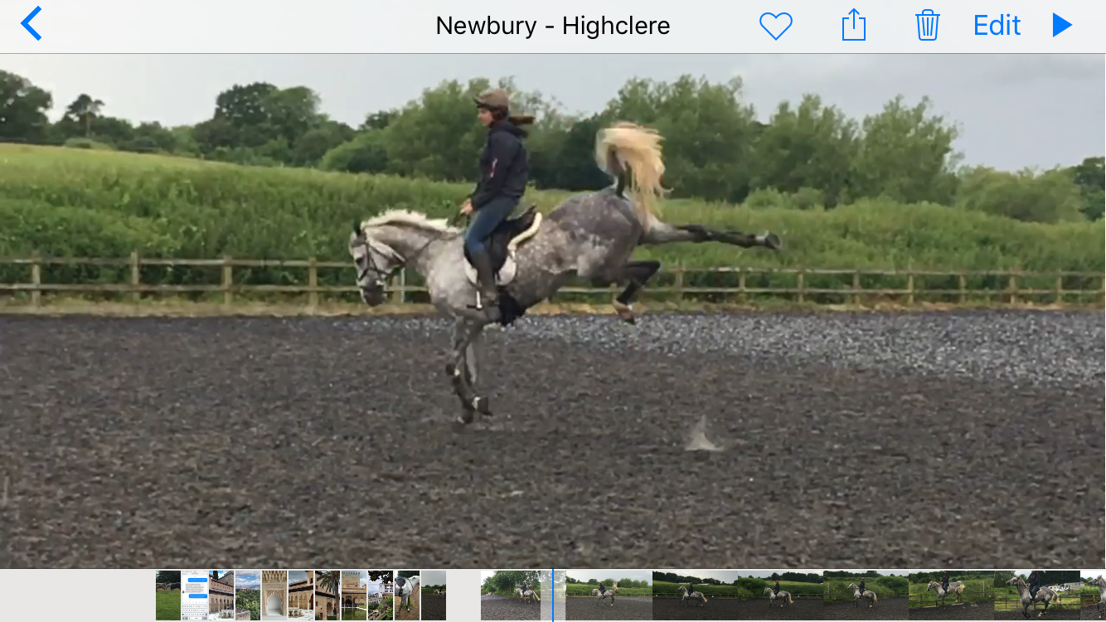Screen dimensions: 1106x622
Task: Jump to video frame just right of playhead
Action: (x=609, y=595)
